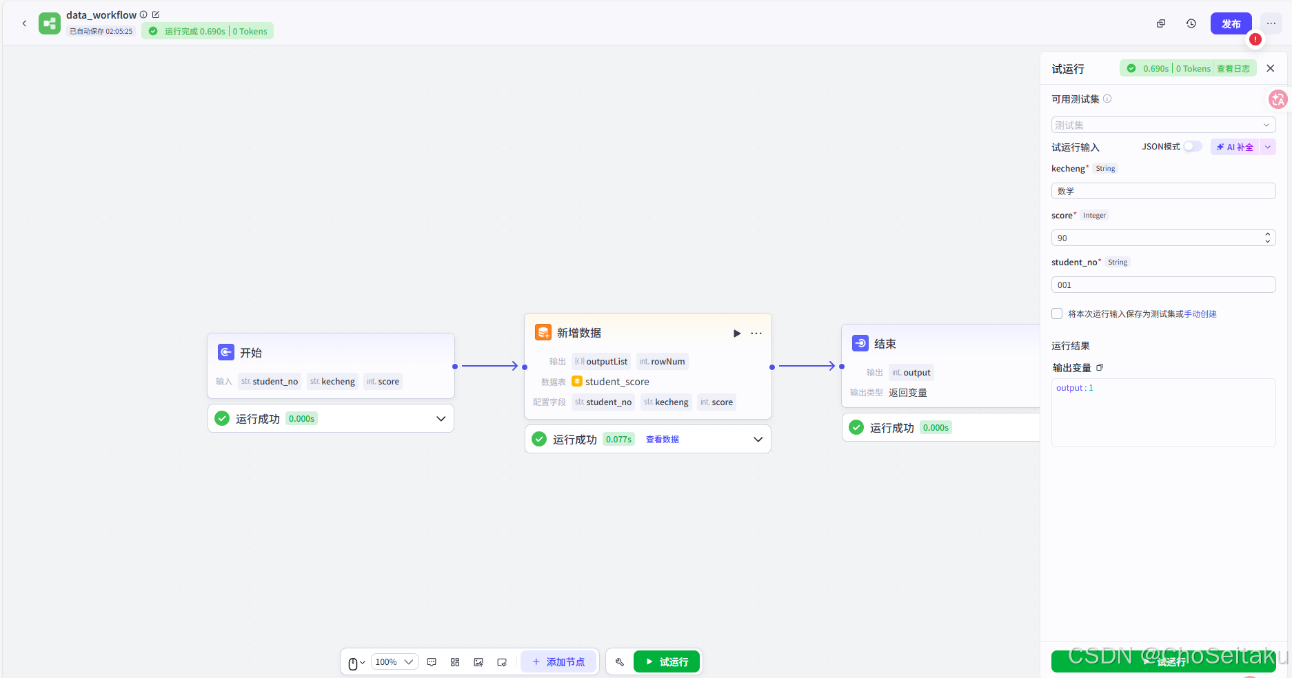Viewport: 1292px width, 678px height.
Task: Click the 开始 node icon
Action: (226, 352)
